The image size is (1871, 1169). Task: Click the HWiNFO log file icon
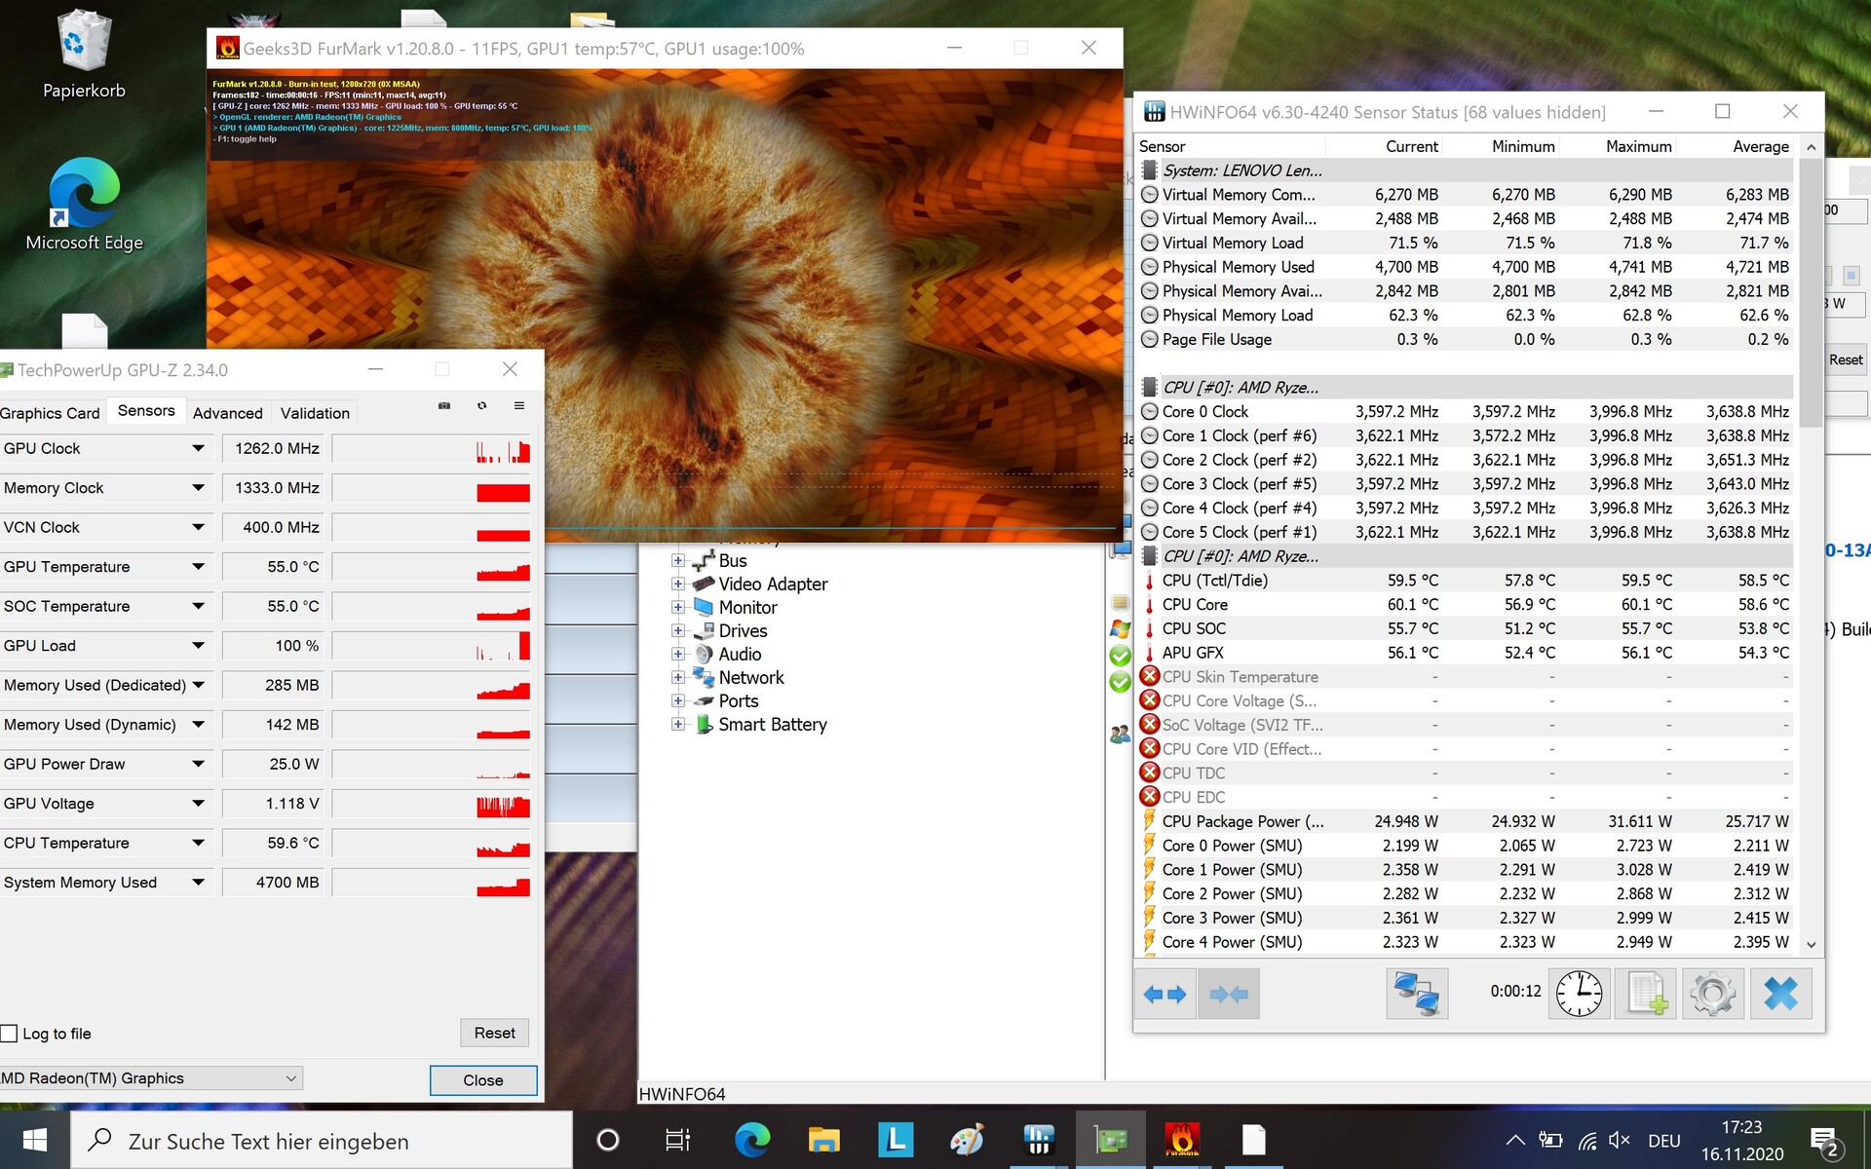(1646, 994)
